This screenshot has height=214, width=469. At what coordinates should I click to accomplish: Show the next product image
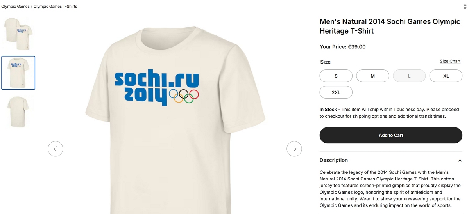[294, 149]
